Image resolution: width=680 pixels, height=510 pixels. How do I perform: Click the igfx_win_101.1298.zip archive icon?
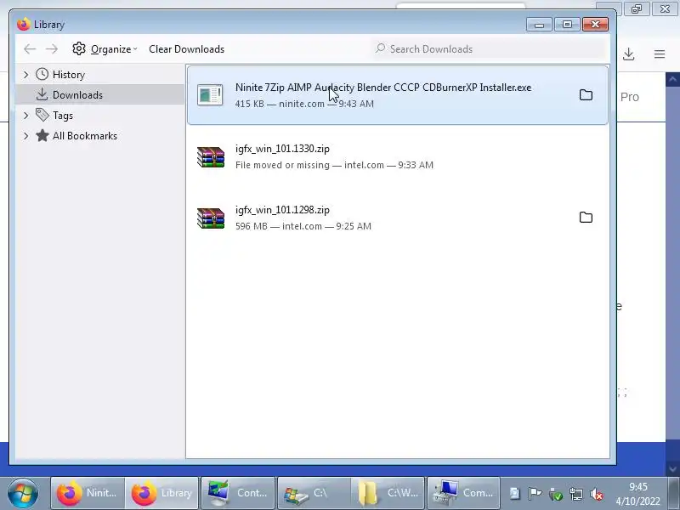[210, 218]
